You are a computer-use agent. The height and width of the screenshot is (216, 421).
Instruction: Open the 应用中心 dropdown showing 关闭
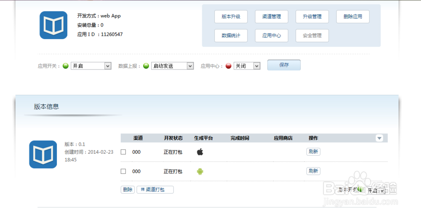click(247, 66)
